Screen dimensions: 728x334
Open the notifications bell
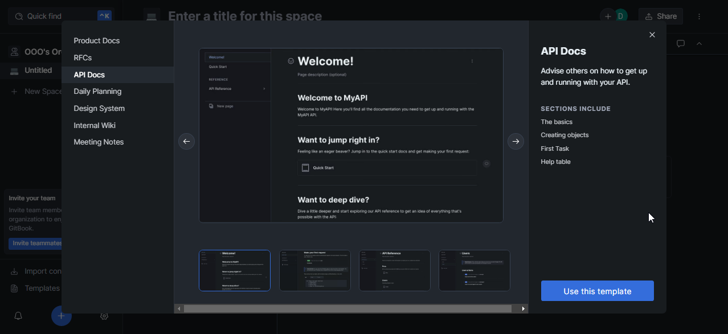tap(18, 316)
